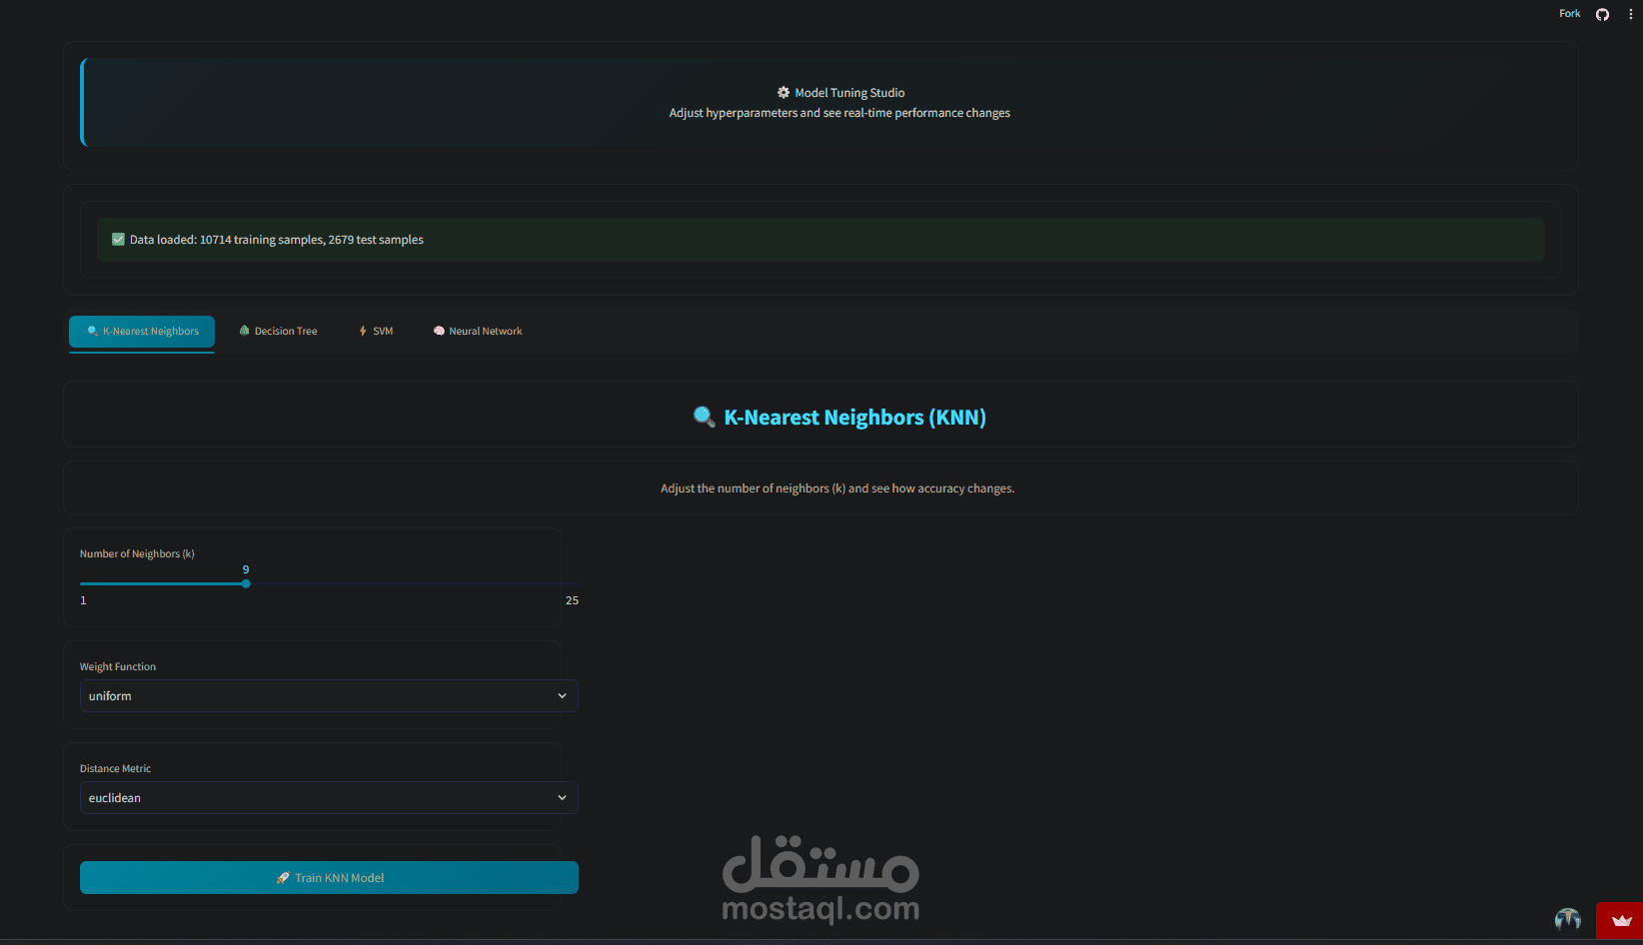Expand the Weight Function dropdown arrow

[562, 696]
